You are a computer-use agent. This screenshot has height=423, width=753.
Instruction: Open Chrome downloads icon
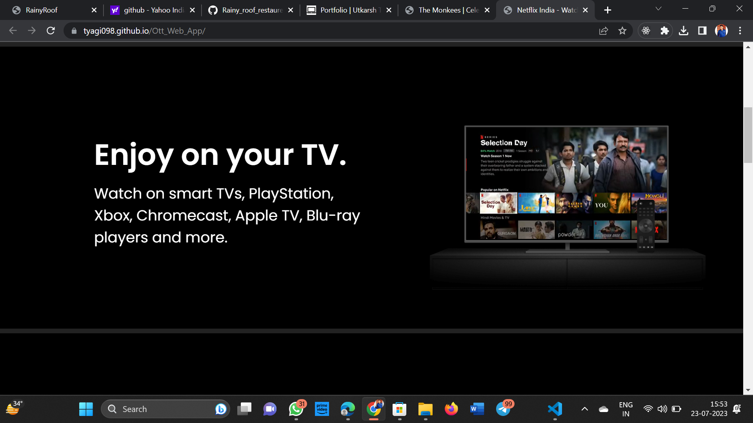coord(684,31)
